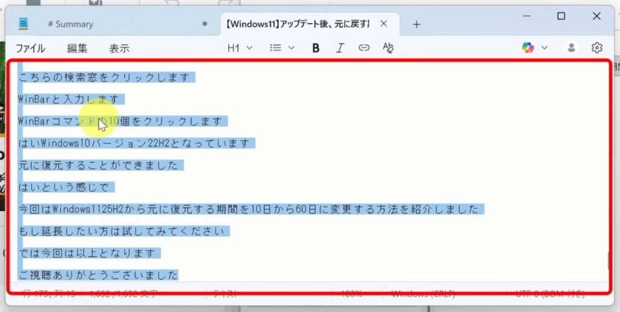Viewport: 620px width, 312px height.
Task: Open the account profile icon
Action: pos(571,48)
